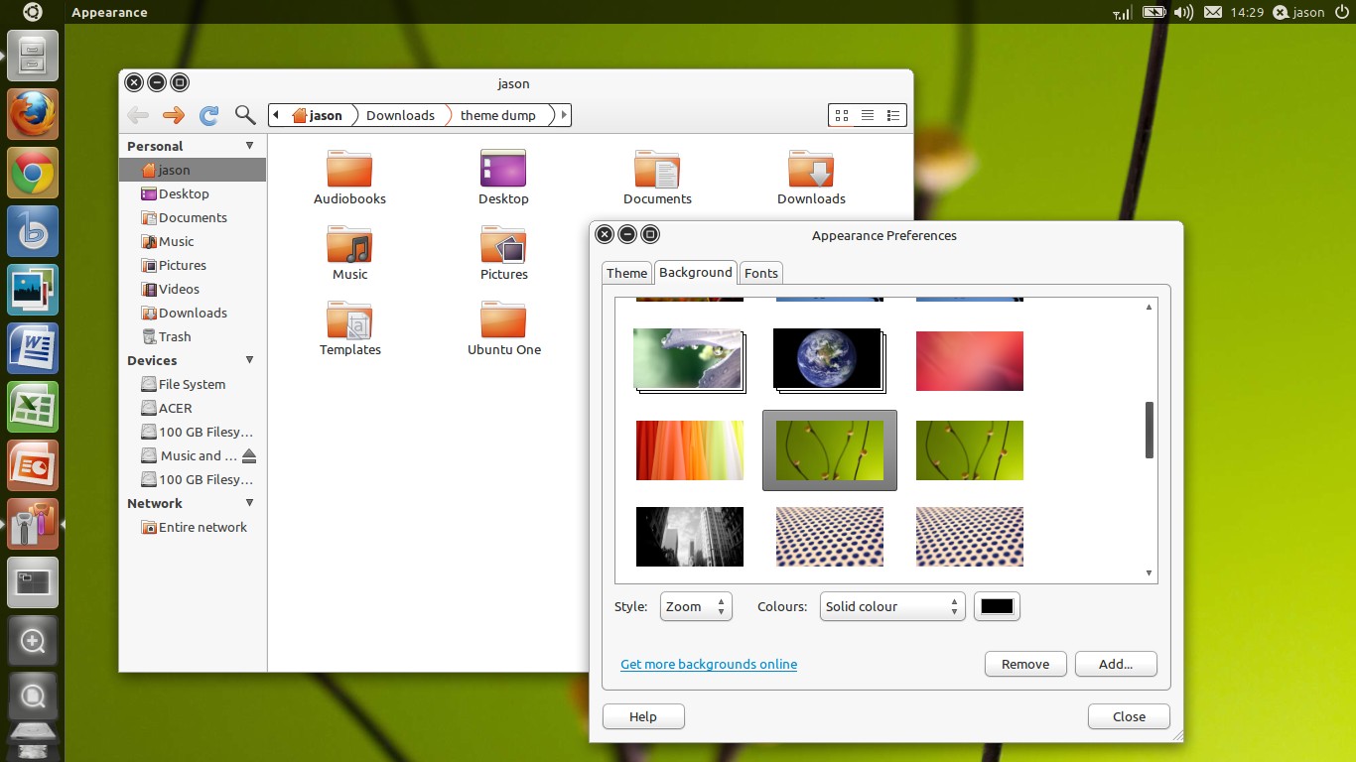Click the search magnifier icon in toolbar

click(245, 115)
